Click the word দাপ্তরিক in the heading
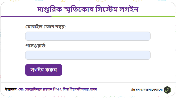180x98 pixels. point(50,9)
